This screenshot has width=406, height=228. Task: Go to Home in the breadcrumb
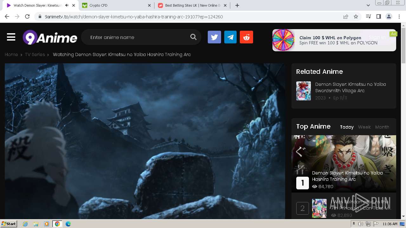(x=11, y=54)
